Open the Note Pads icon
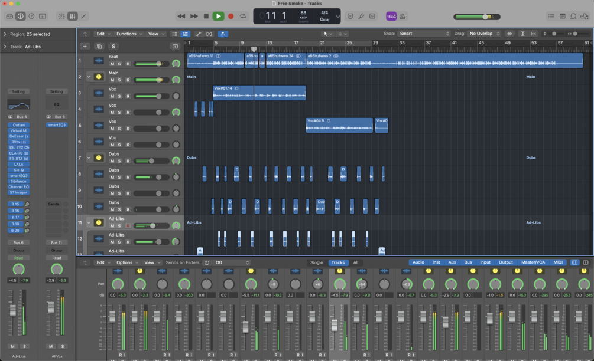The width and height of the screenshot is (594, 361). point(563,17)
